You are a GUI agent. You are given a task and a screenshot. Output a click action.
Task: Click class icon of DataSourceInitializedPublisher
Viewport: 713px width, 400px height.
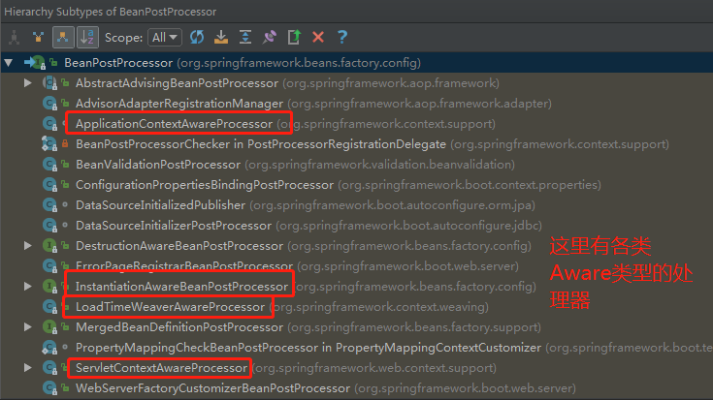click(x=49, y=205)
